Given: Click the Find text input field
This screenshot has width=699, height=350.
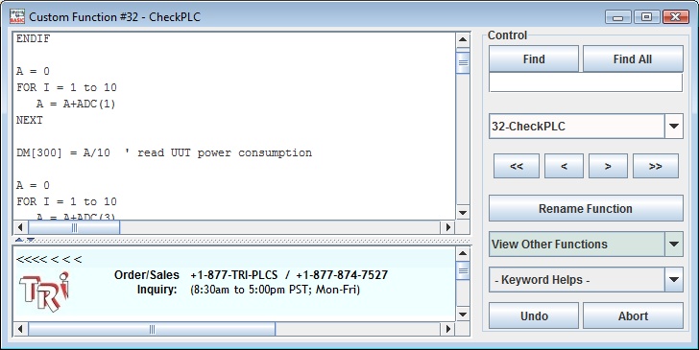Looking at the screenshot, I should (x=586, y=82).
